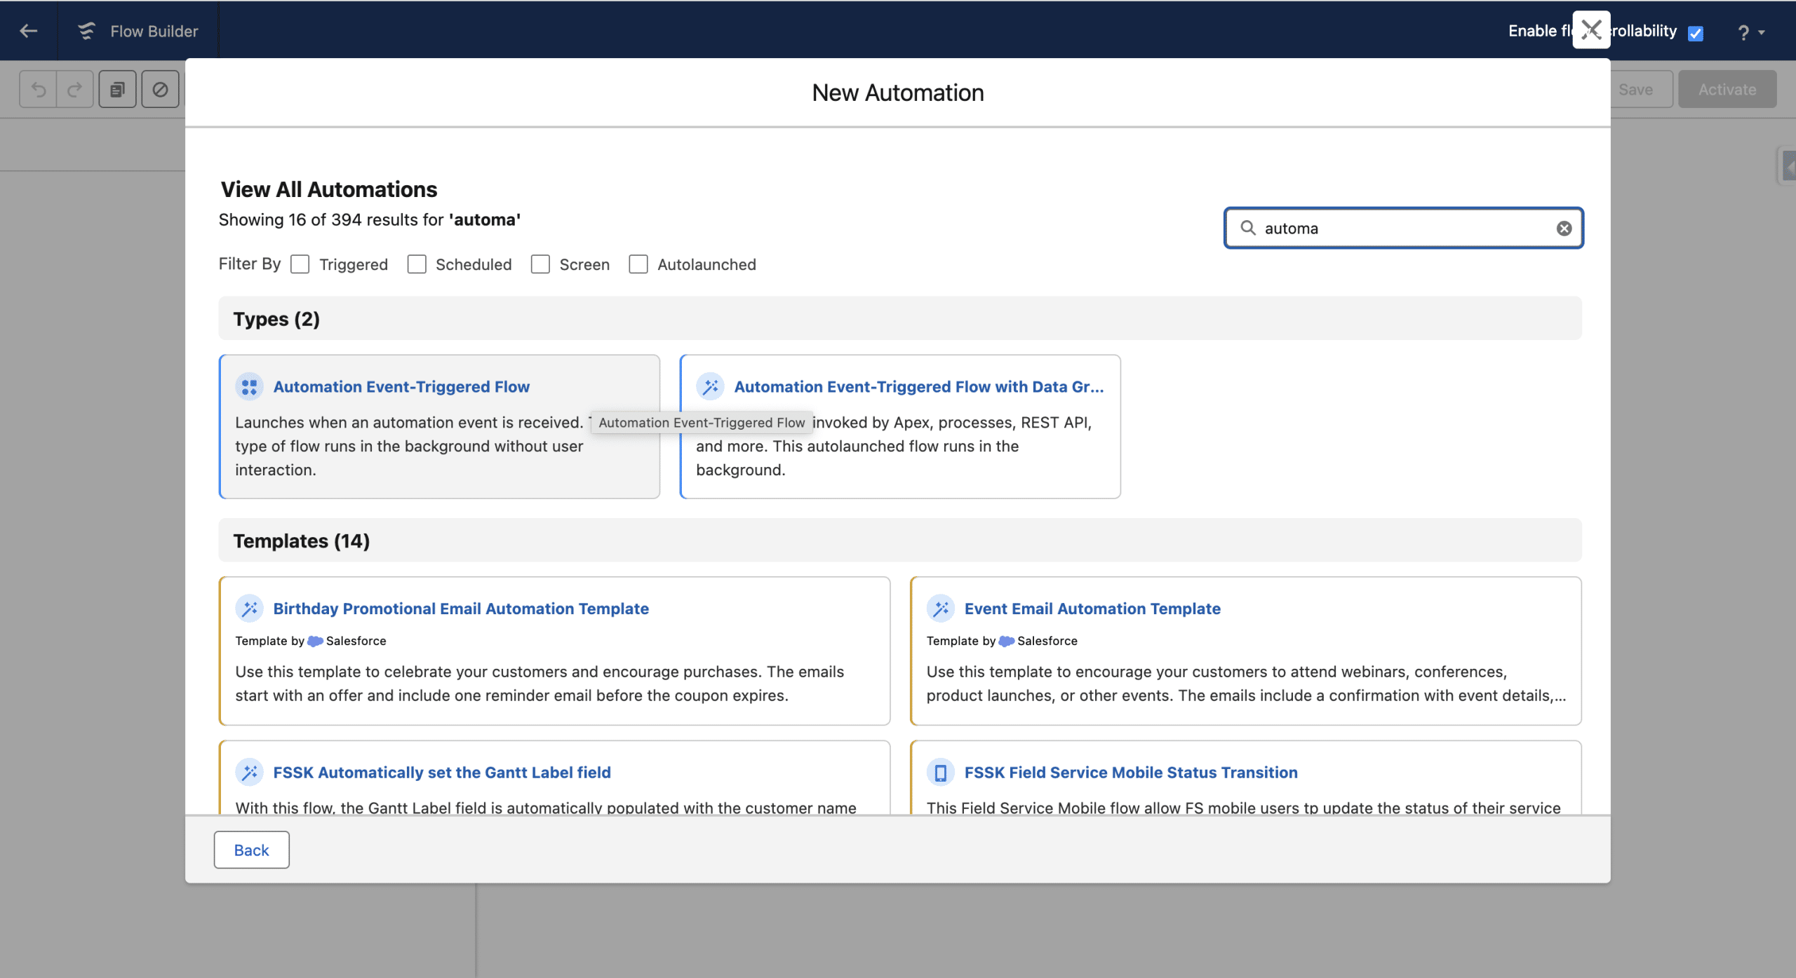1796x978 pixels.
Task: Open the help menu dropdown
Action: pos(1750,32)
